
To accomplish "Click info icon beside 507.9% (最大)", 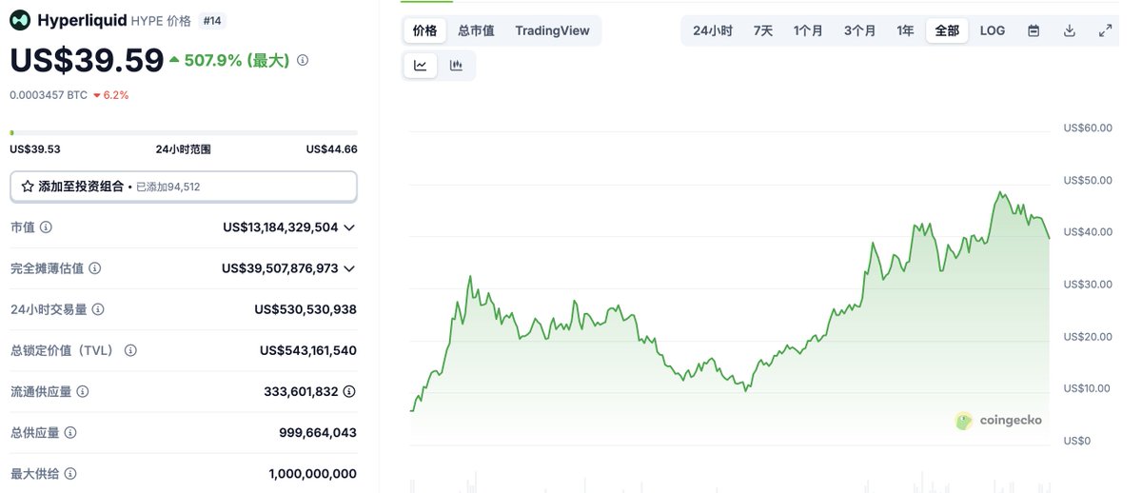I will (303, 60).
